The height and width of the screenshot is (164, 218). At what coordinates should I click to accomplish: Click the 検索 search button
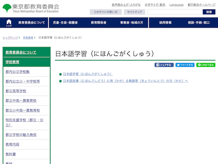[x=209, y=12]
